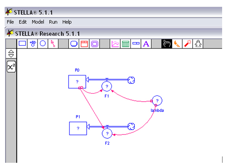Select the Numeric Display tool
Screen dimensions: 228x167
pos(136,43)
